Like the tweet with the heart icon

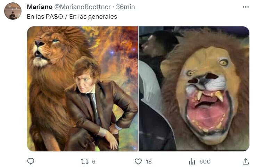pyautogui.click(x=138, y=161)
